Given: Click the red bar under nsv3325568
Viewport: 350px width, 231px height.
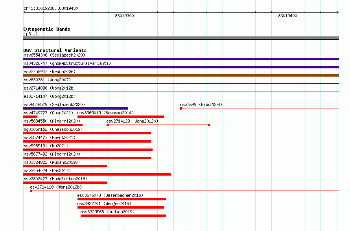Looking at the screenshot, I should coord(123,216).
